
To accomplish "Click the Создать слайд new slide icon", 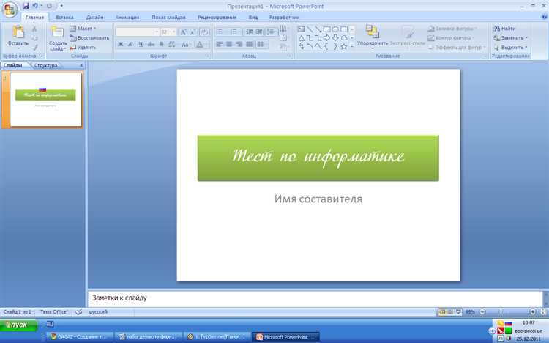I will 57,33.
